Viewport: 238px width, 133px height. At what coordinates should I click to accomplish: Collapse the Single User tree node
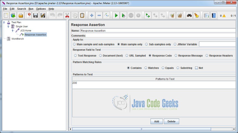click(9, 26)
